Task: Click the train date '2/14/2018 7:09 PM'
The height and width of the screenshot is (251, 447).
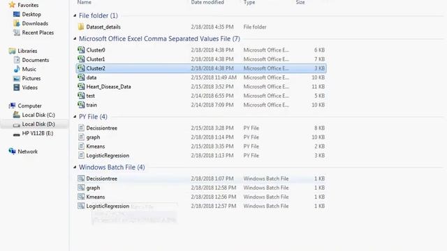Action: (x=212, y=105)
